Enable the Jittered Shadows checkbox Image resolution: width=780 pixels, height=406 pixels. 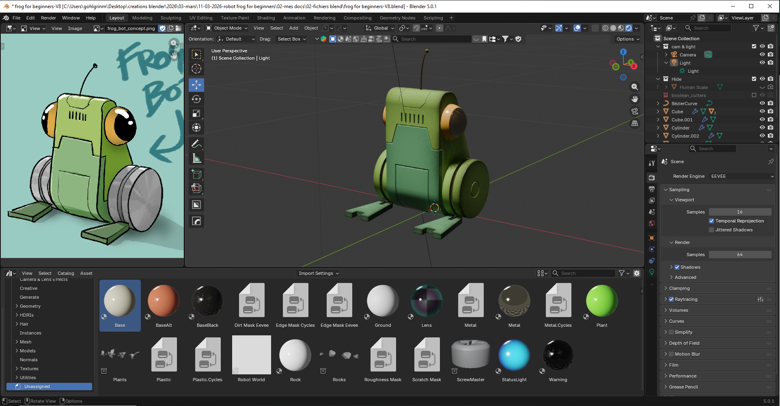coord(711,230)
